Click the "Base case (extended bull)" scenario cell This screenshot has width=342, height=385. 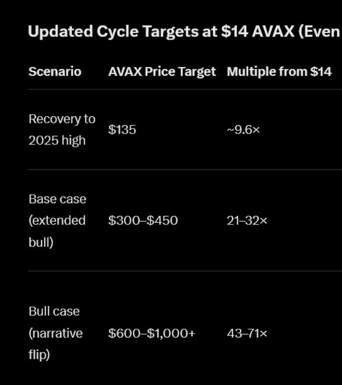tap(57, 220)
